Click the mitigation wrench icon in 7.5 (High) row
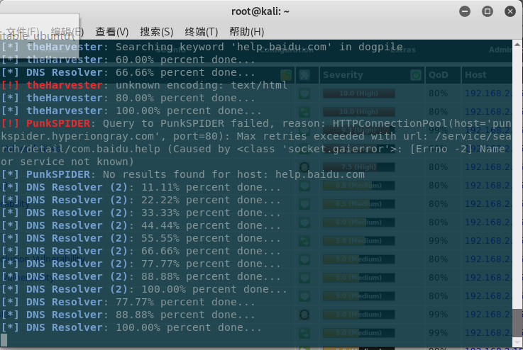Image resolution: width=523 pixels, height=350 pixels. point(304,167)
